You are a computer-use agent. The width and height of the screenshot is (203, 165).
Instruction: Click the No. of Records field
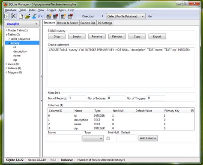[x=77, y=98]
